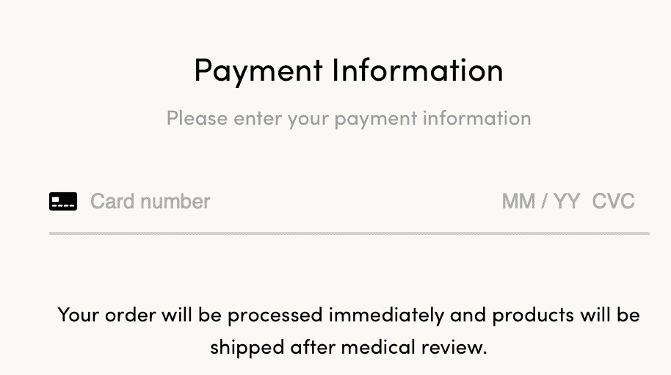Click the 'YY' part of expiry placeholder
Screen dimensions: 671x375
click(x=567, y=201)
